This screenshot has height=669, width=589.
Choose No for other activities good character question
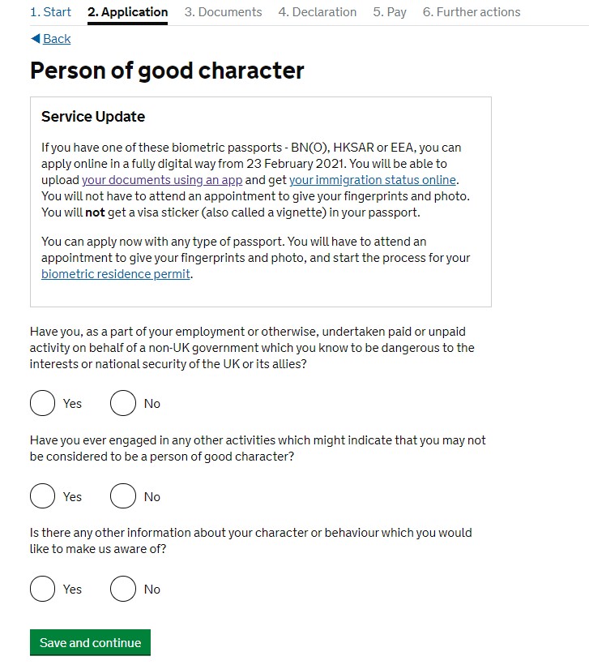pyautogui.click(x=123, y=496)
